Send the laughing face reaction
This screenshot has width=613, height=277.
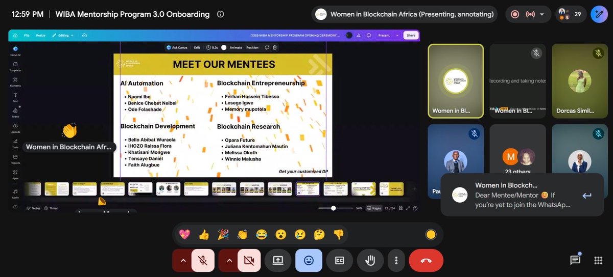[x=262, y=235]
